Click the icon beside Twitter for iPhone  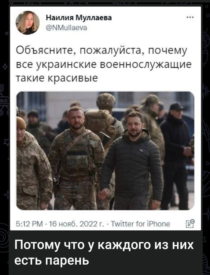pyautogui.click(x=190, y=224)
